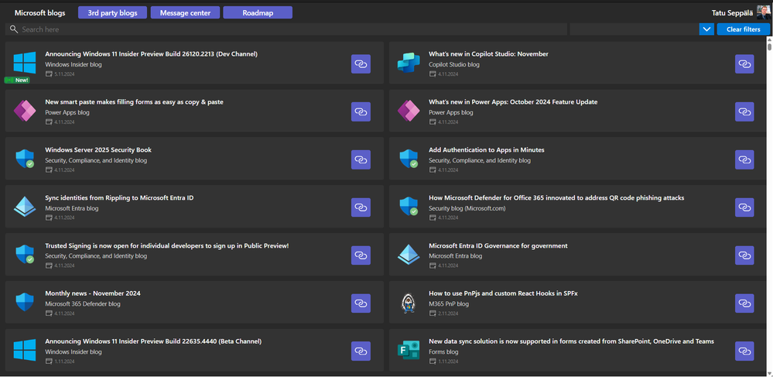Copy link for Defender QR code phishing post

[x=744, y=207]
